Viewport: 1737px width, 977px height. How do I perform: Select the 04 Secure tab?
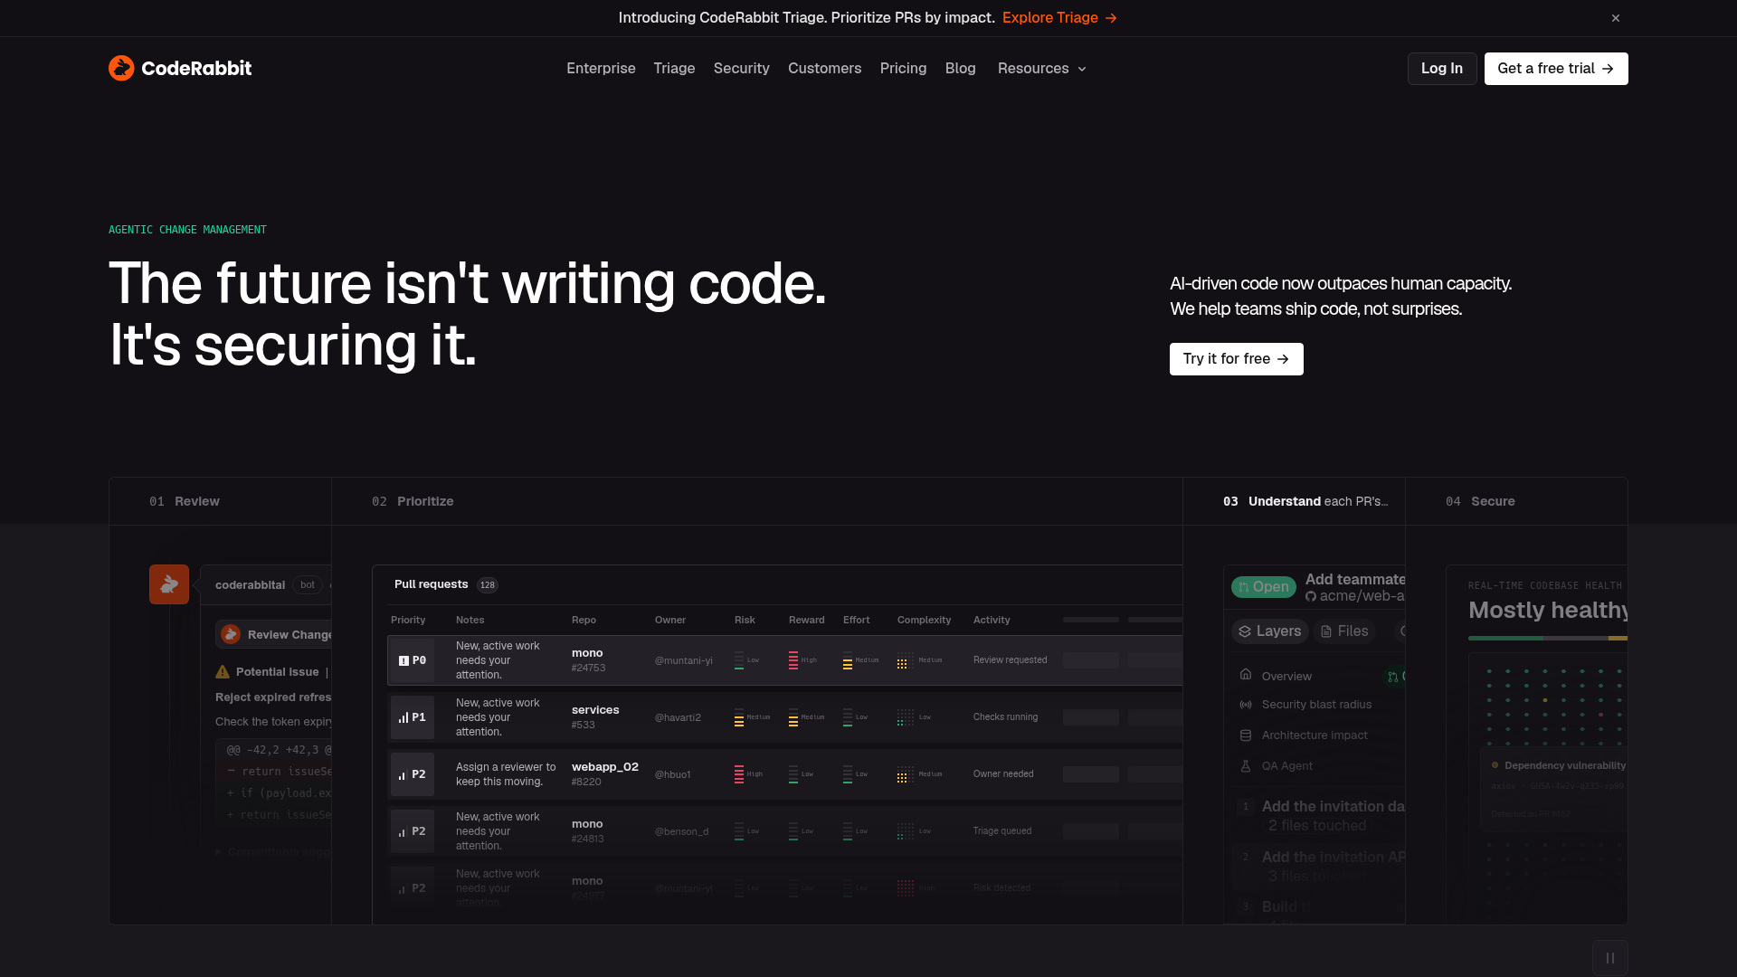[x=1516, y=501]
